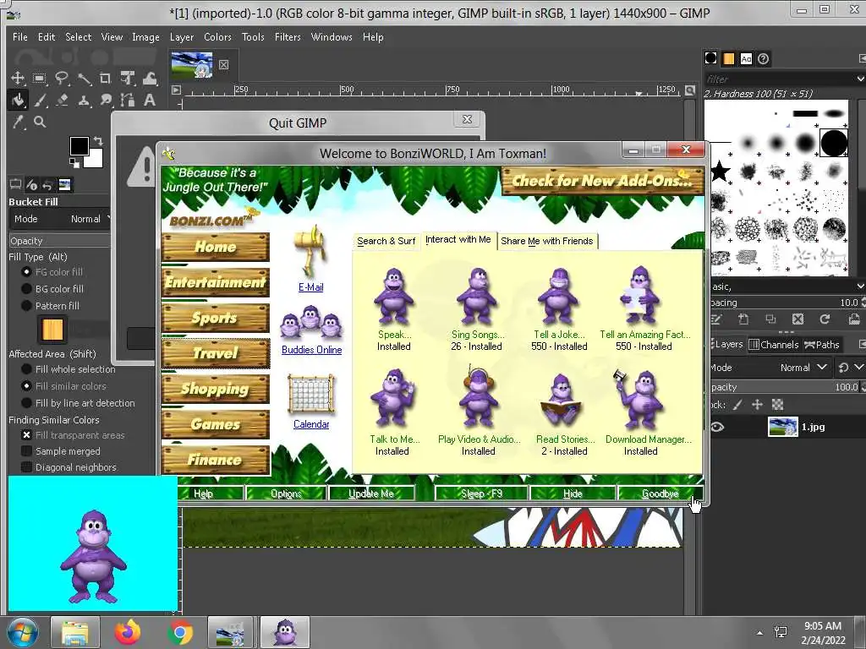Swap foreground and background colors
This screenshot has width=866, height=649.
pos(98,141)
